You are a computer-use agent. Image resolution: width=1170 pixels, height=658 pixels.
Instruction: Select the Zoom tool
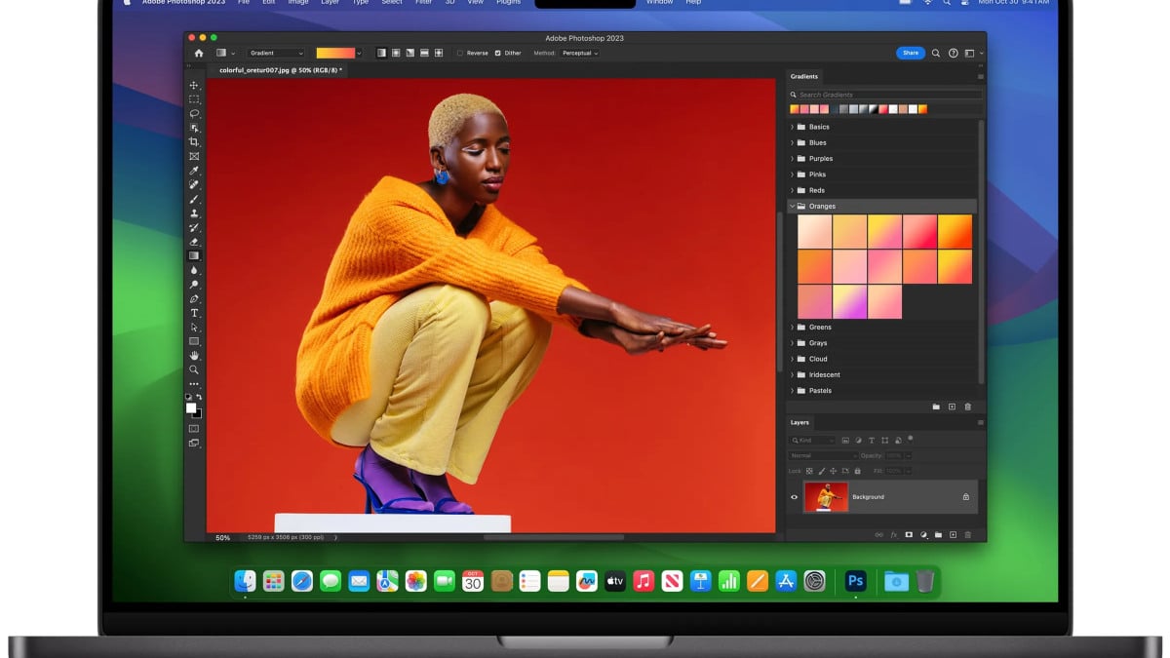click(x=194, y=370)
